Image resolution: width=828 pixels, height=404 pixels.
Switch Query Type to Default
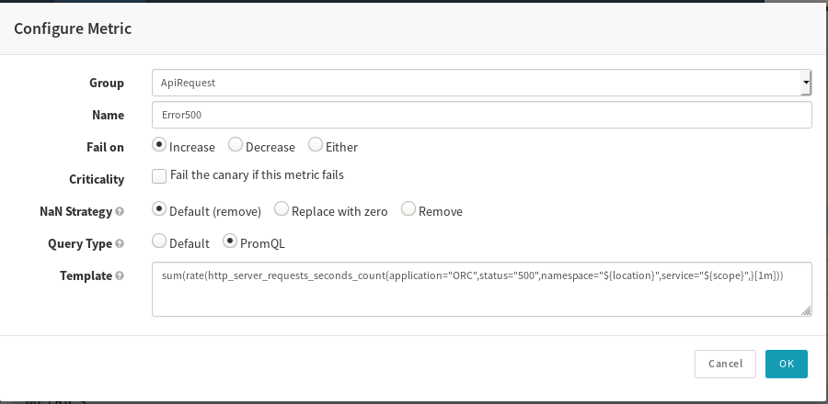(159, 242)
